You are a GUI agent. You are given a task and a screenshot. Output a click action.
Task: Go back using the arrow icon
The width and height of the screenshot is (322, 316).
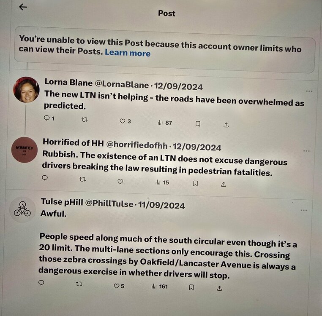pos(23,7)
